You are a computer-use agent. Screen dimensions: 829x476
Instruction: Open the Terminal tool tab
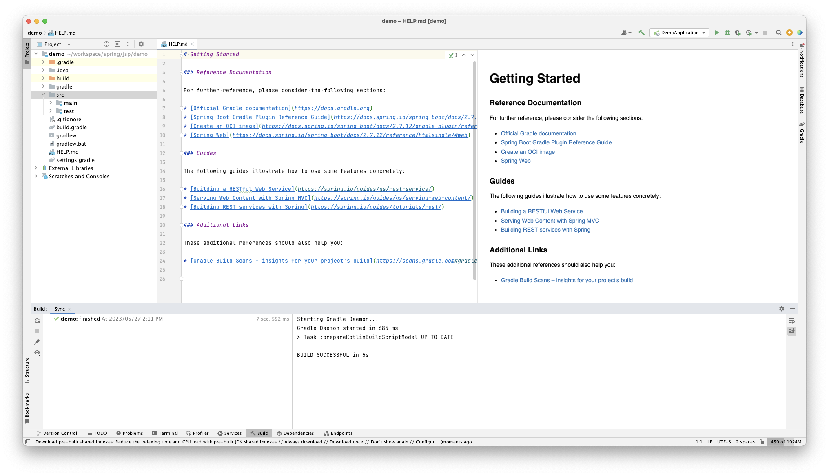pos(165,433)
